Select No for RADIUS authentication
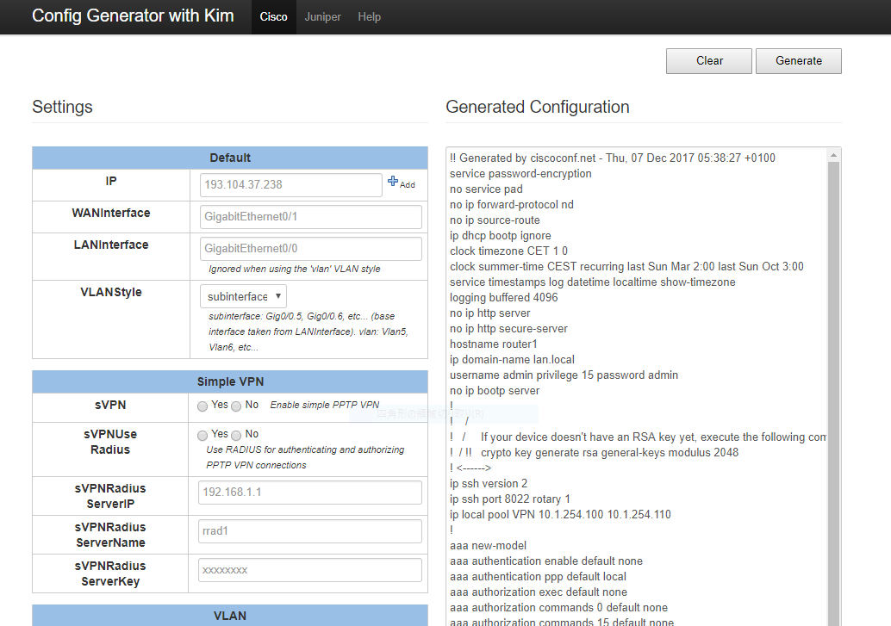 pyautogui.click(x=235, y=434)
